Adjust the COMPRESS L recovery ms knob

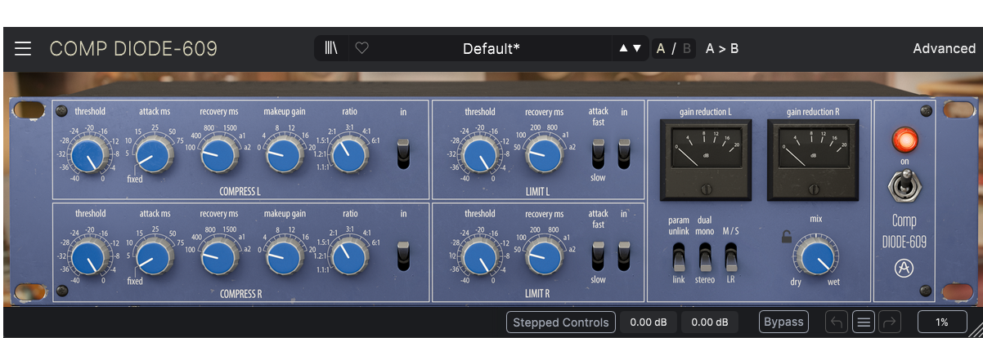click(218, 153)
